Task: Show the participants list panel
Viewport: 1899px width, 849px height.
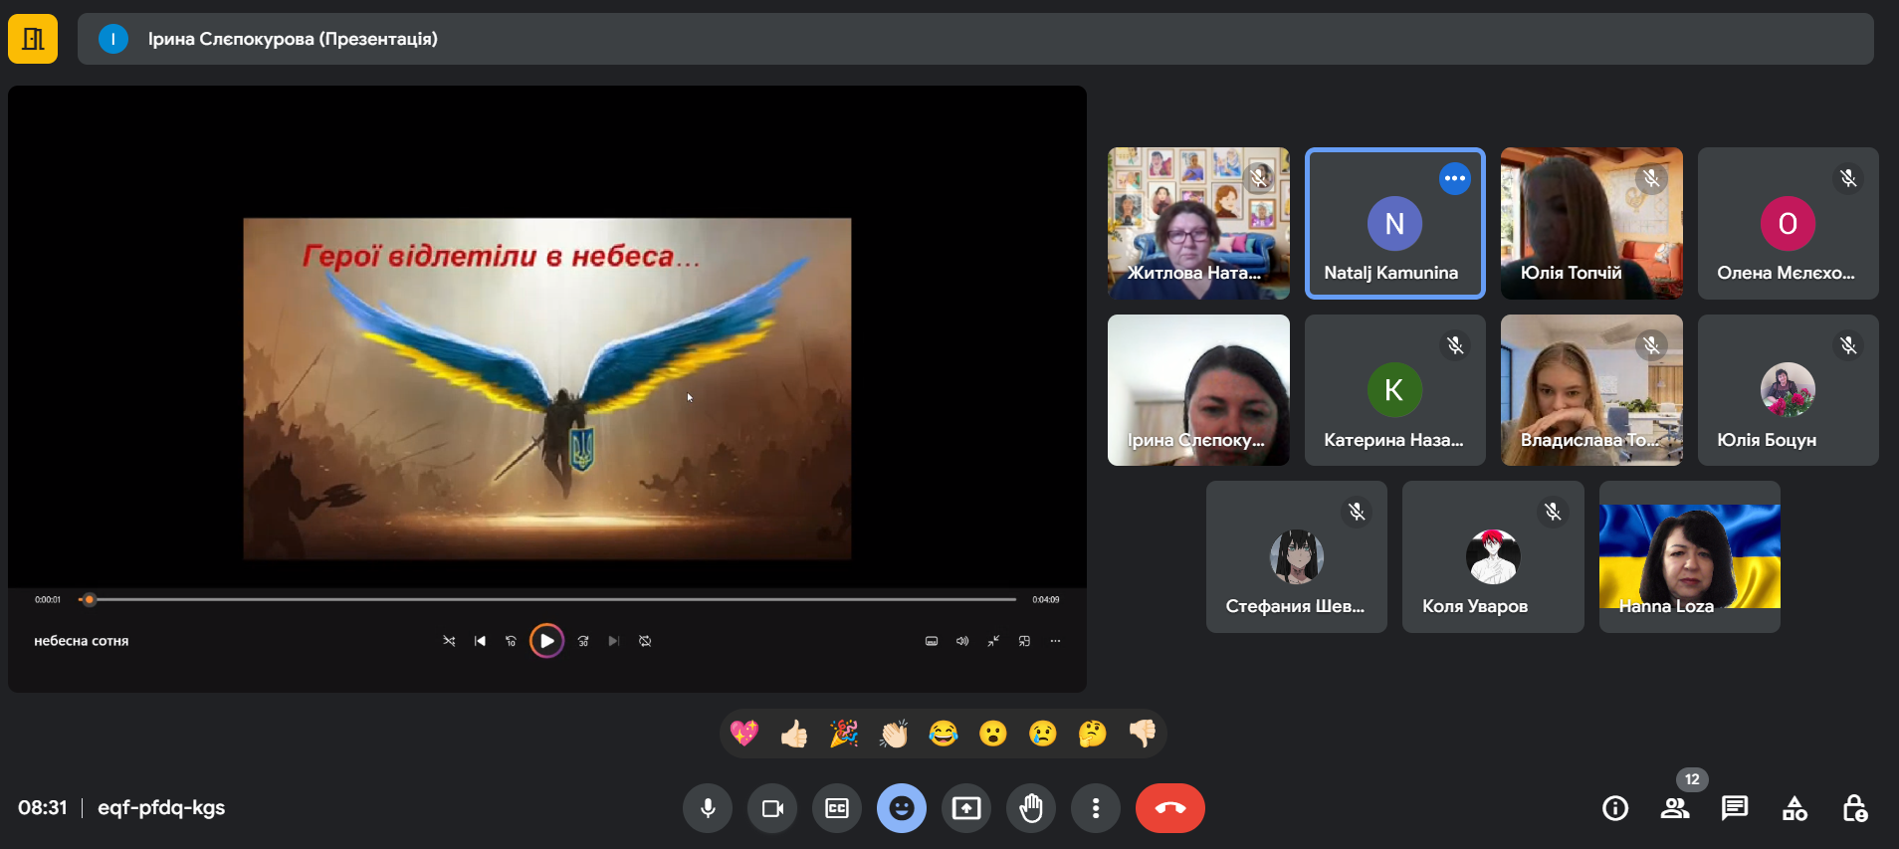Action: [1675, 808]
